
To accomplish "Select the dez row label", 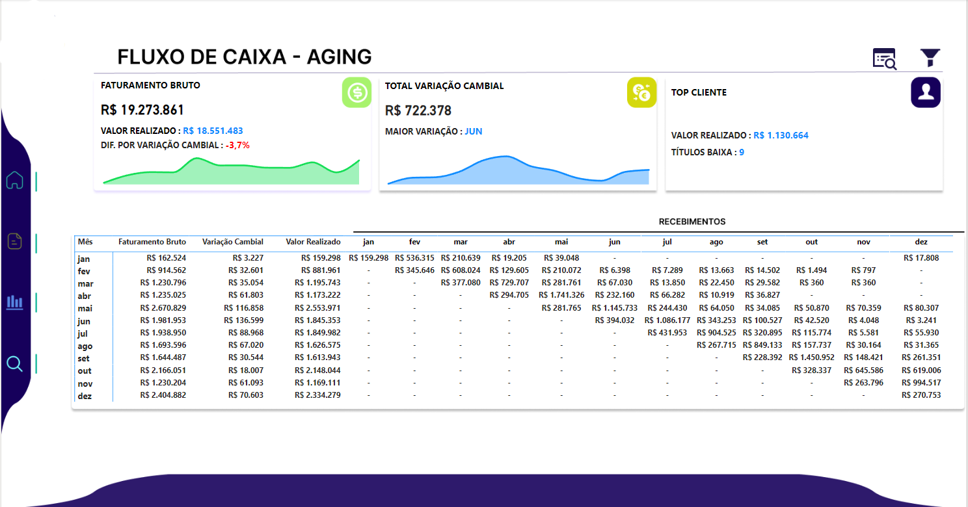I will pyautogui.click(x=84, y=396).
